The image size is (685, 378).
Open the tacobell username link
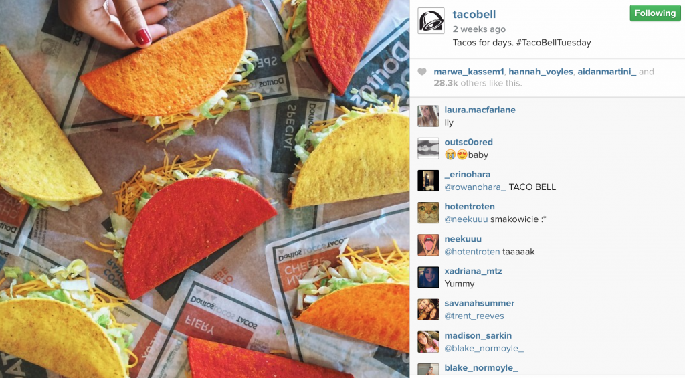[x=474, y=15]
